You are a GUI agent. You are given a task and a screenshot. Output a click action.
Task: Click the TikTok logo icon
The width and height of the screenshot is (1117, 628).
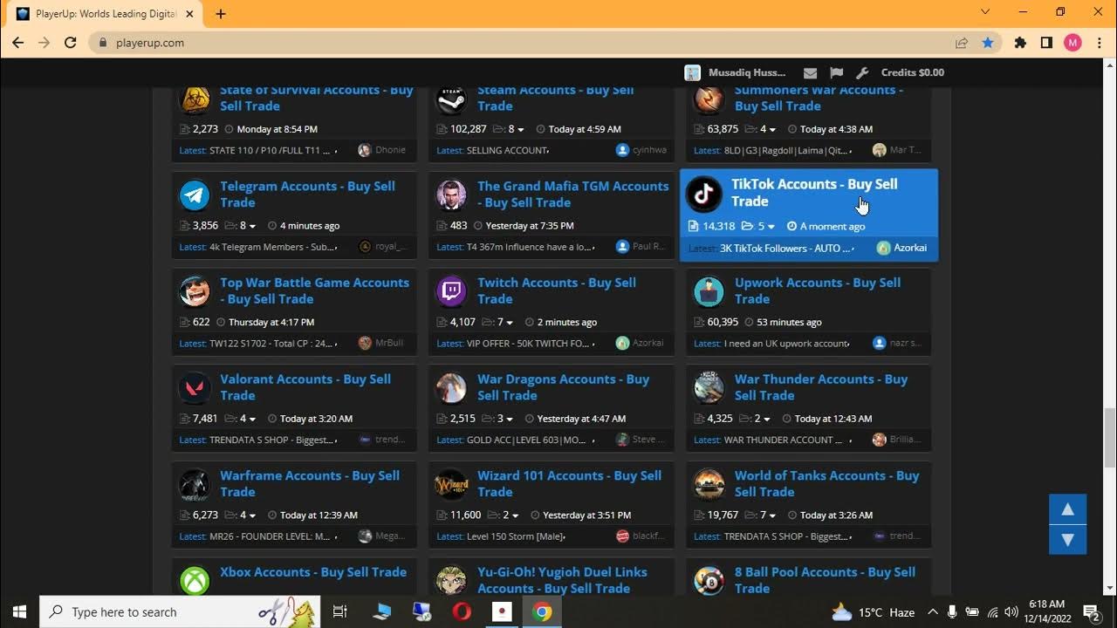pos(703,194)
